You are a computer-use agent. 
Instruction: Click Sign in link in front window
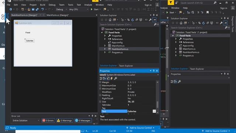tap(148, 5)
